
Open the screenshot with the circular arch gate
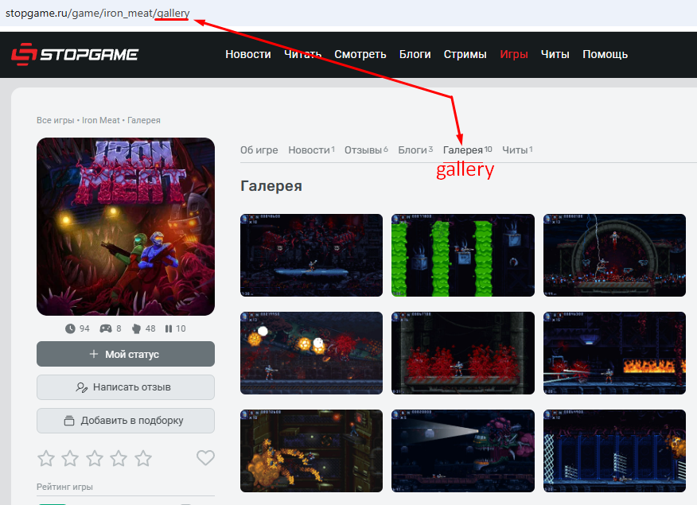[614, 255]
